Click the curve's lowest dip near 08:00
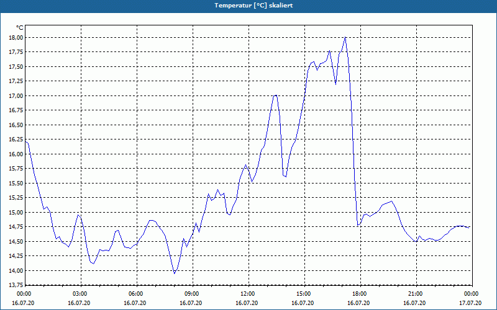This screenshot has height=310, width=497. [x=175, y=273]
